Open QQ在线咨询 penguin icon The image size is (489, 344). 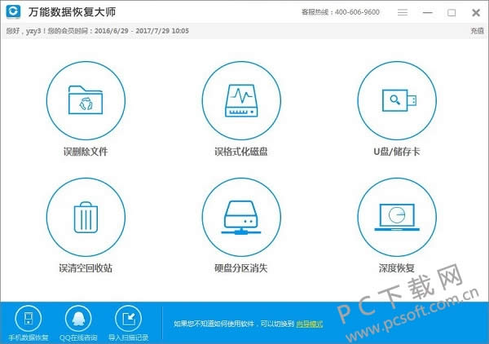coord(78,319)
